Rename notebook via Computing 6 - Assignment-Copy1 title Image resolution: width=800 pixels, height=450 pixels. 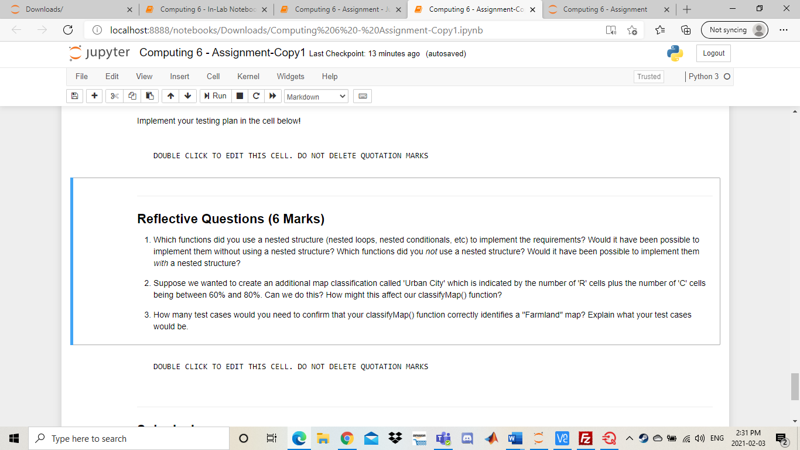[223, 53]
